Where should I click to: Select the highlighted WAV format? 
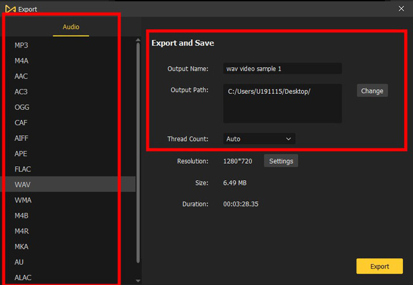pos(68,184)
